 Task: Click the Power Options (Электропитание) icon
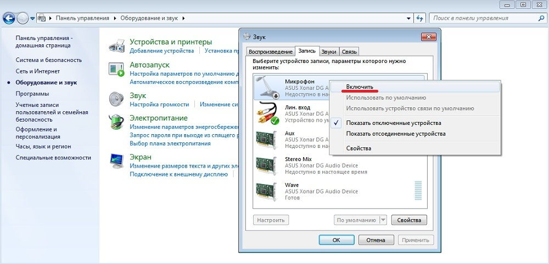[116, 121]
